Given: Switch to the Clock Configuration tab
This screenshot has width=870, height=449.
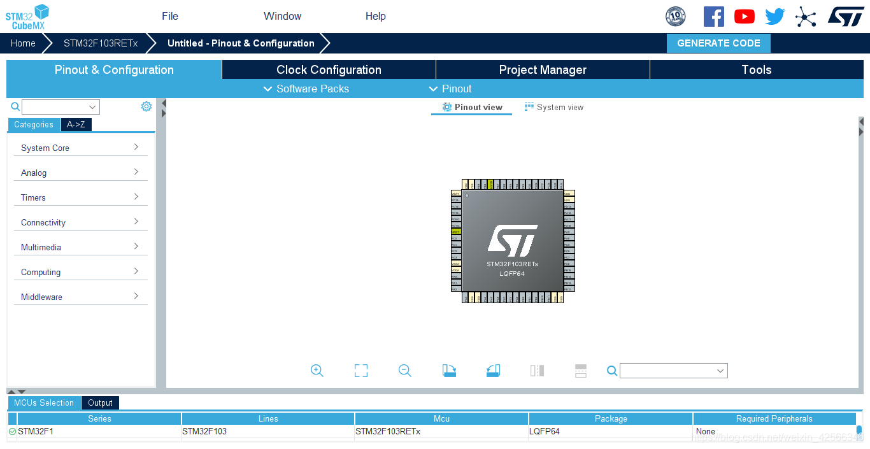Looking at the screenshot, I should 329,70.
